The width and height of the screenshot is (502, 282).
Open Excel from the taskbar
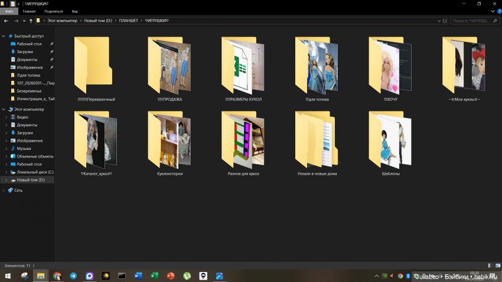point(154,276)
